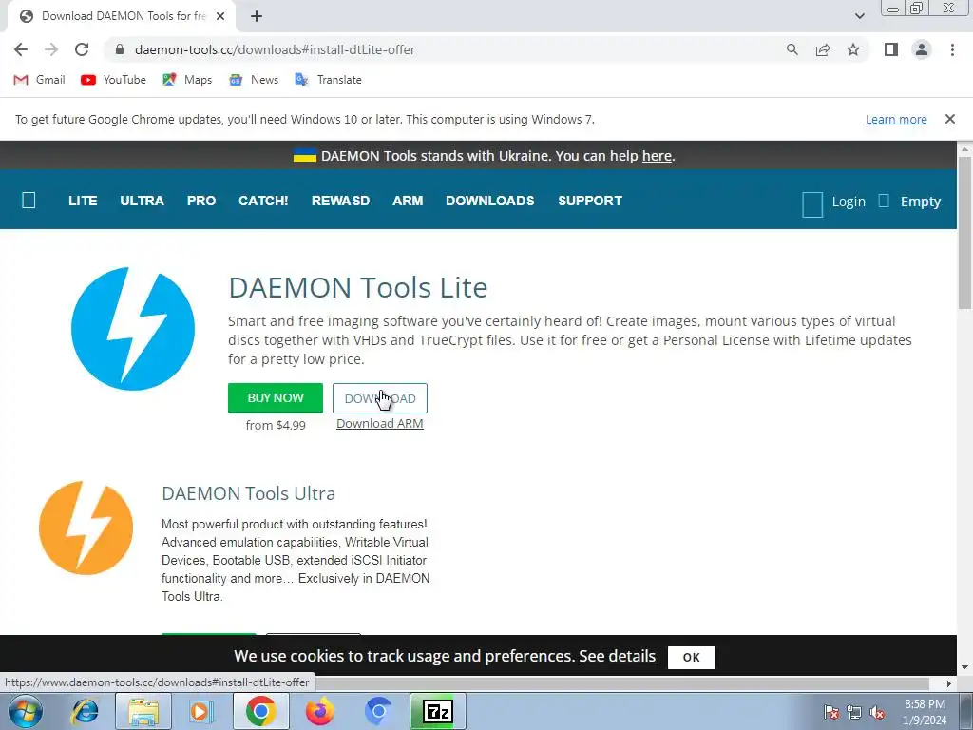Image resolution: width=973 pixels, height=730 pixels.
Task: Open Windows Explorer folder in taskbar
Action: pos(143,711)
